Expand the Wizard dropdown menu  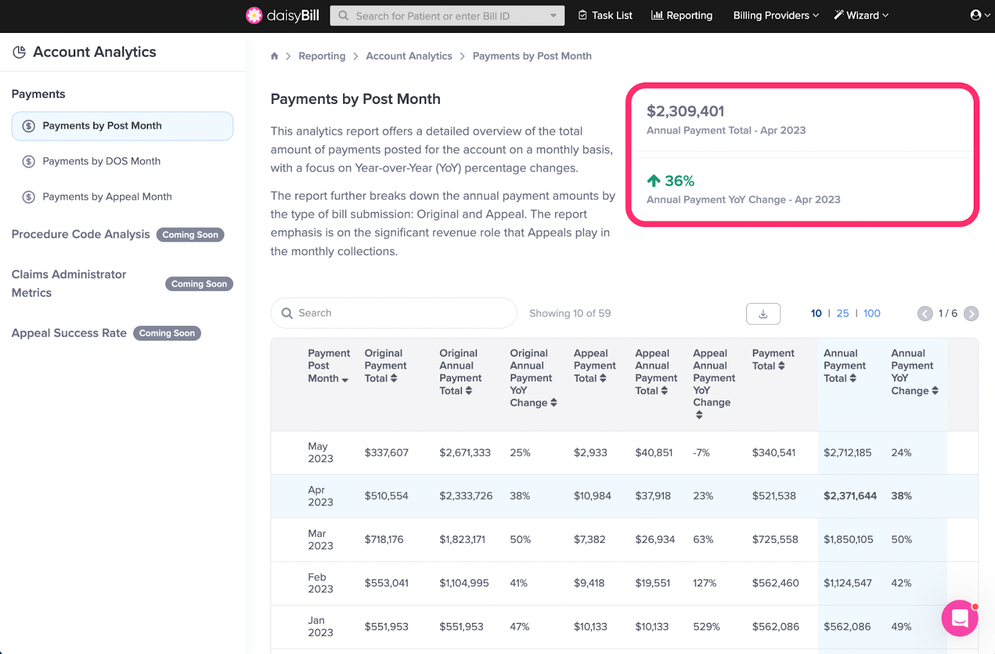861,16
